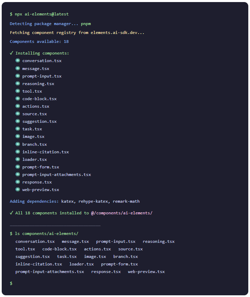Click the circle marker beside suggestion.tsx
250x297 pixels.
point(17,121)
